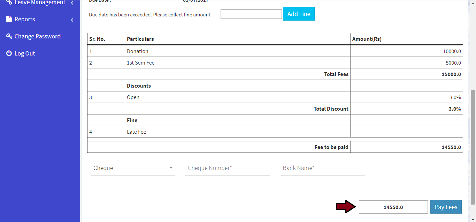The height and width of the screenshot is (222, 476).
Task: Open the Cheque payment mode dropdown
Action: tap(132, 168)
